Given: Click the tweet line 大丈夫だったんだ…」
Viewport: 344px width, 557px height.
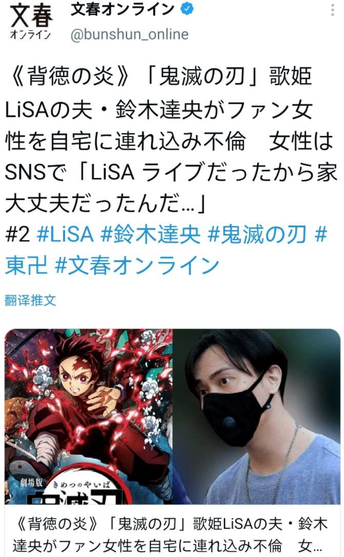Looking at the screenshot, I should (106, 203).
